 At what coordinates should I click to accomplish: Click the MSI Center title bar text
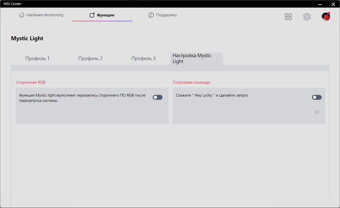pos(12,4)
